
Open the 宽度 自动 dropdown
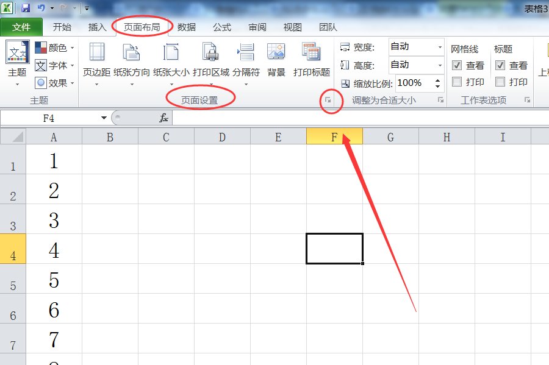(441, 46)
